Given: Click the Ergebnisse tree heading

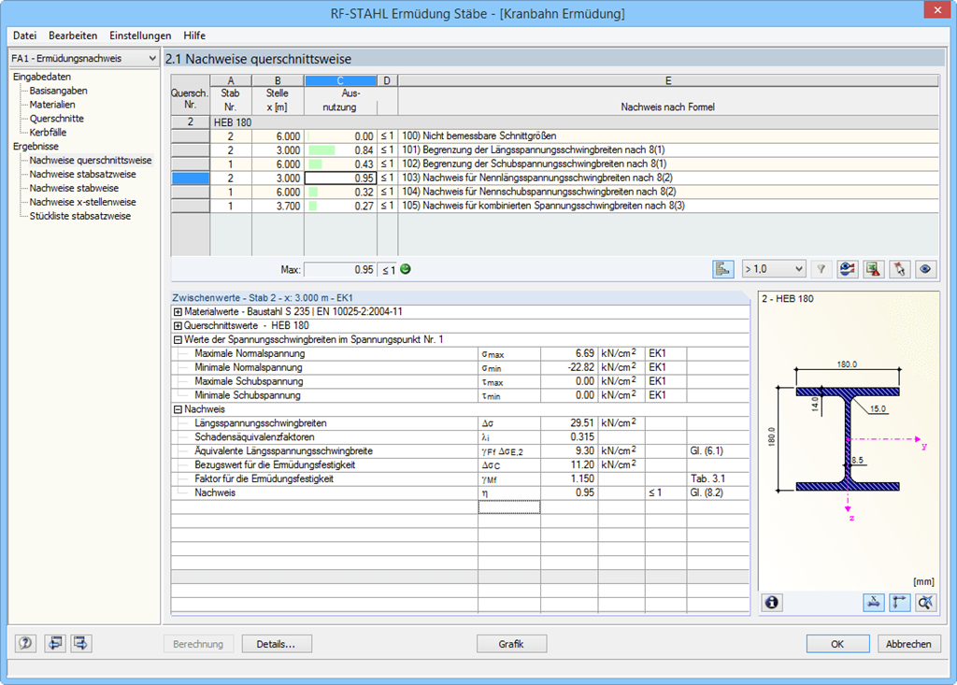Looking at the screenshot, I should 36,146.
